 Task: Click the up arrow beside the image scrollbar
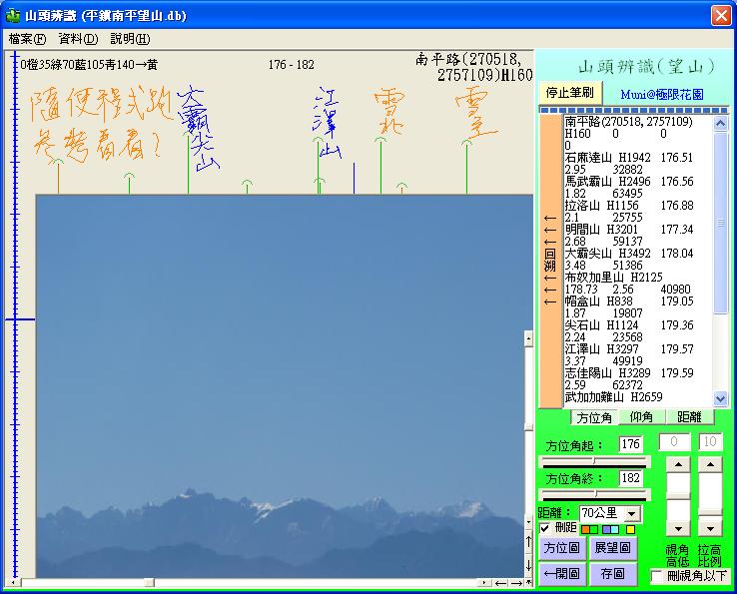pos(529,542)
